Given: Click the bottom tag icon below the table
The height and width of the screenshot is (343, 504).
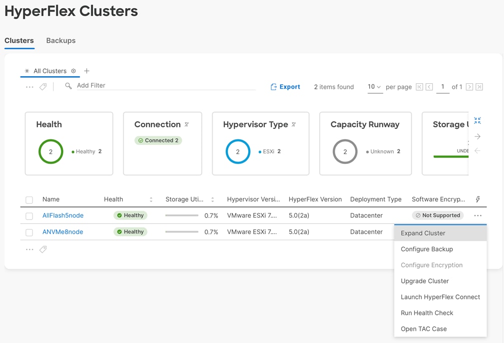Looking at the screenshot, I should 43,249.
